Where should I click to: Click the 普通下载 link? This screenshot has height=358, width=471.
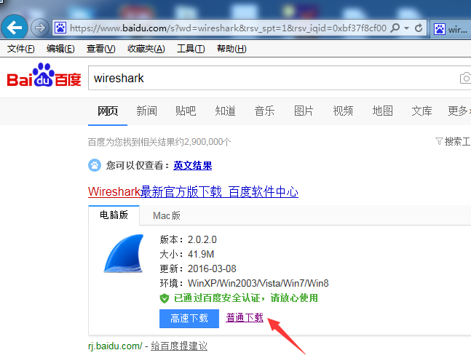(x=245, y=318)
